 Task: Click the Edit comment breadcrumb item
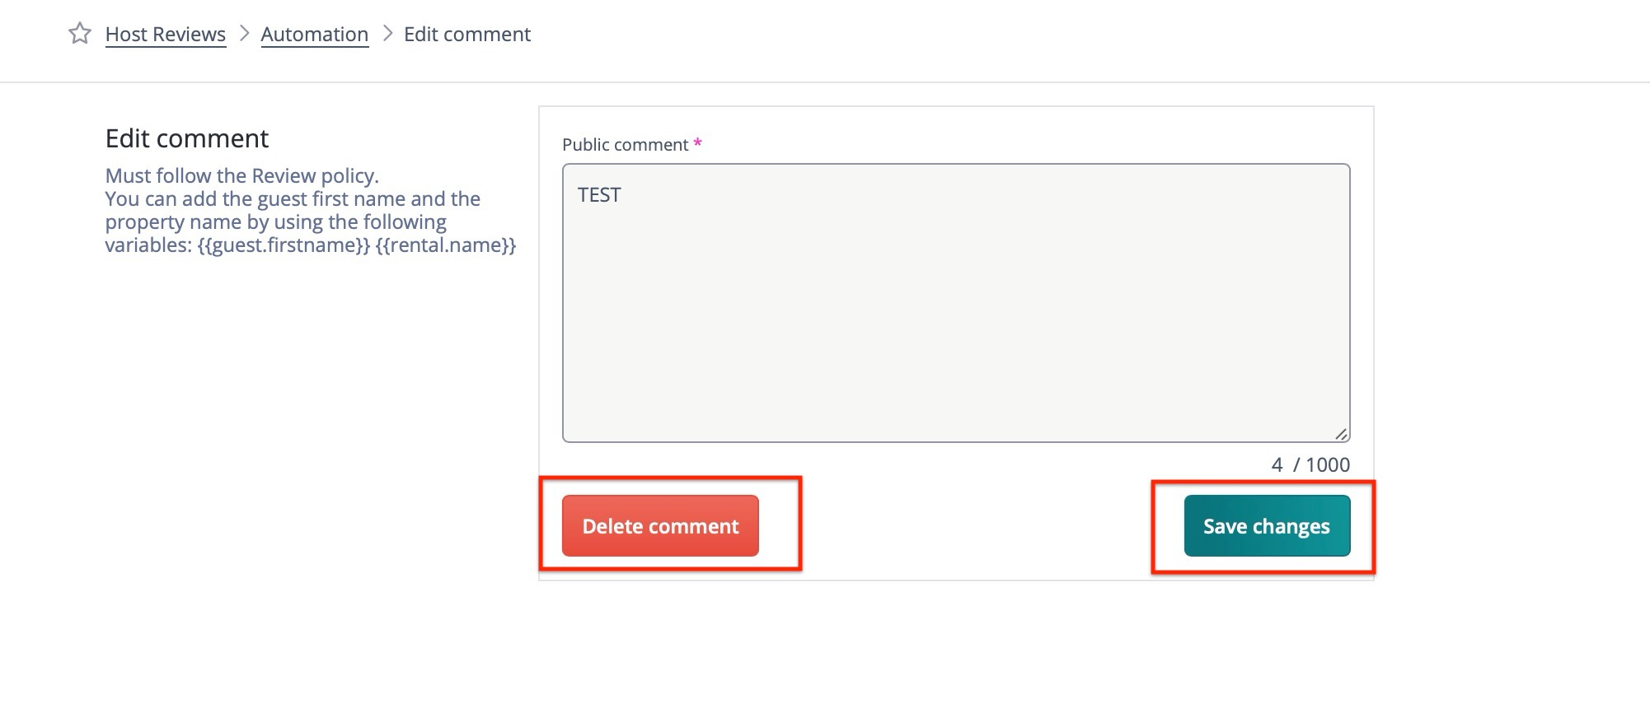[x=466, y=35]
